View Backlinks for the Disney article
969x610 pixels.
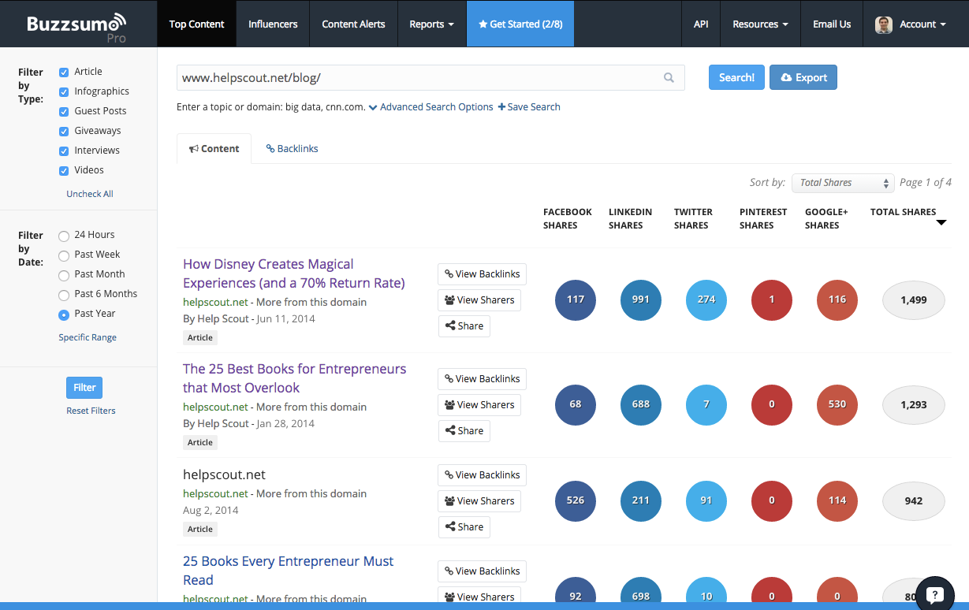click(x=482, y=273)
